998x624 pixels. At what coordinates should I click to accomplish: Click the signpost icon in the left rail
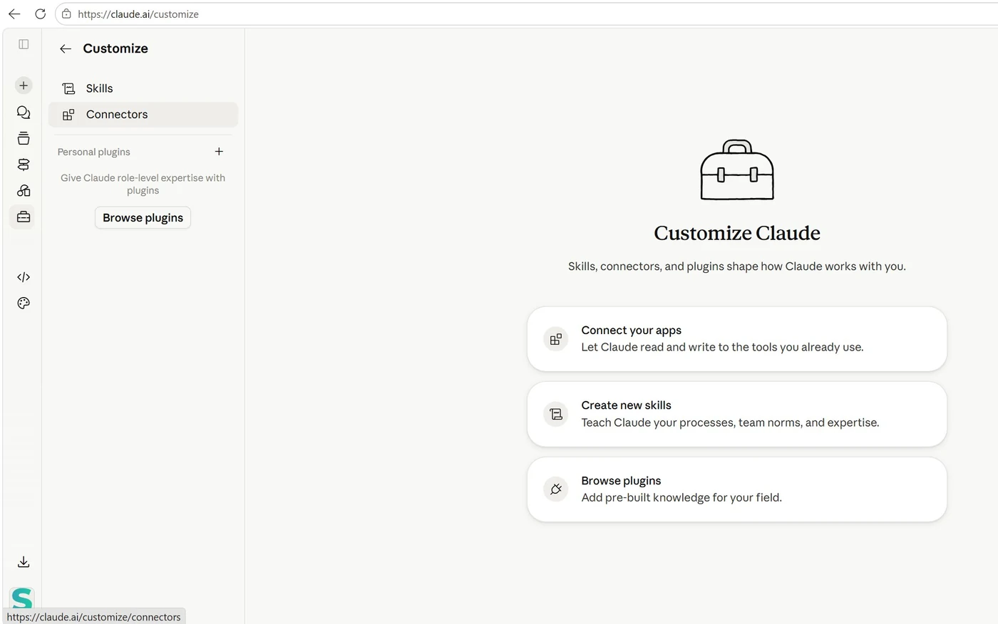24,165
